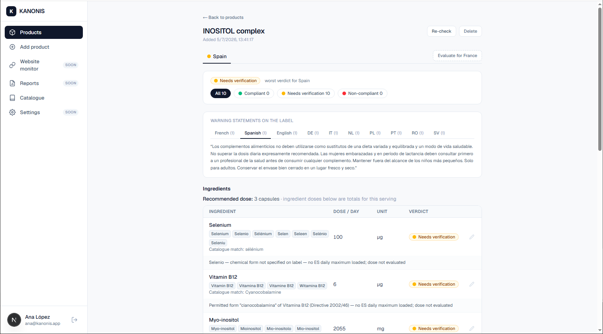
Task: Click the Vitamina B12 synonym chip
Action: [x=251, y=286]
